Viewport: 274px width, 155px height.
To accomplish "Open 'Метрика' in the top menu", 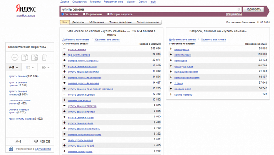I will [95, 2].
